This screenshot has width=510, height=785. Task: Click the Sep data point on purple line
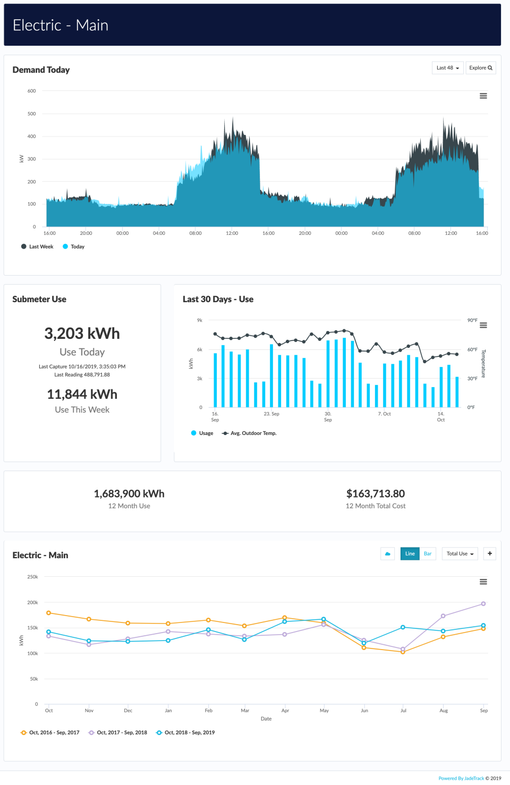click(x=483, y=604)
